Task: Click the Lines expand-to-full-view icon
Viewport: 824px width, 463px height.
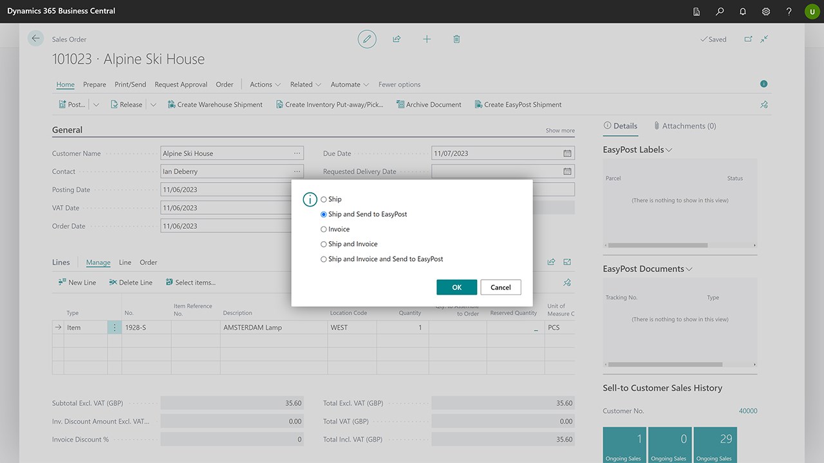Action: click(567, 262)
